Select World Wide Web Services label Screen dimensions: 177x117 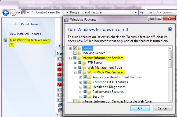pyautogui.click(x=106, y=72)
